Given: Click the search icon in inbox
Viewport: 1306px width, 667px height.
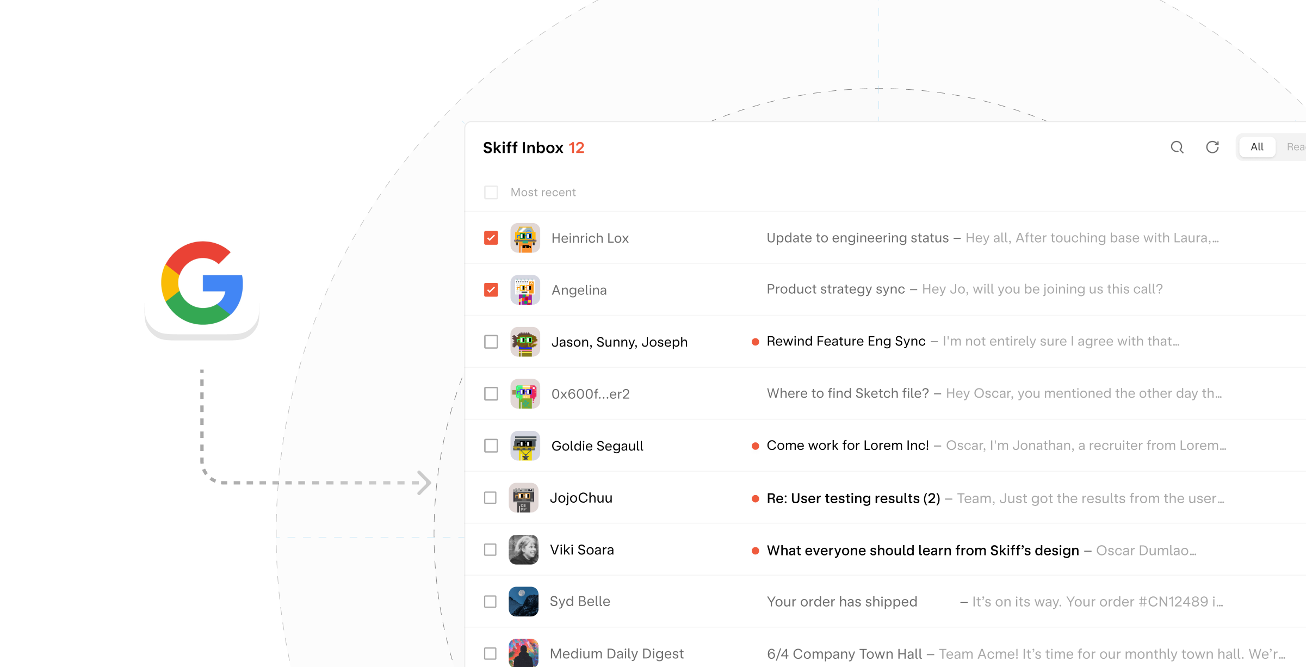Looking at the screenshot, I should tap(1178, 146).
